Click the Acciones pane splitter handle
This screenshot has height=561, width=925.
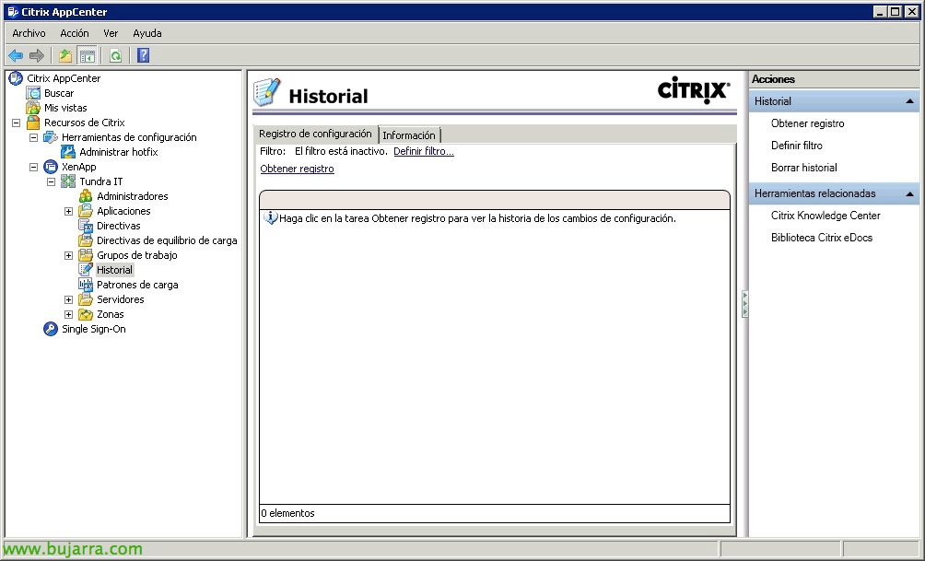(744, 304)
